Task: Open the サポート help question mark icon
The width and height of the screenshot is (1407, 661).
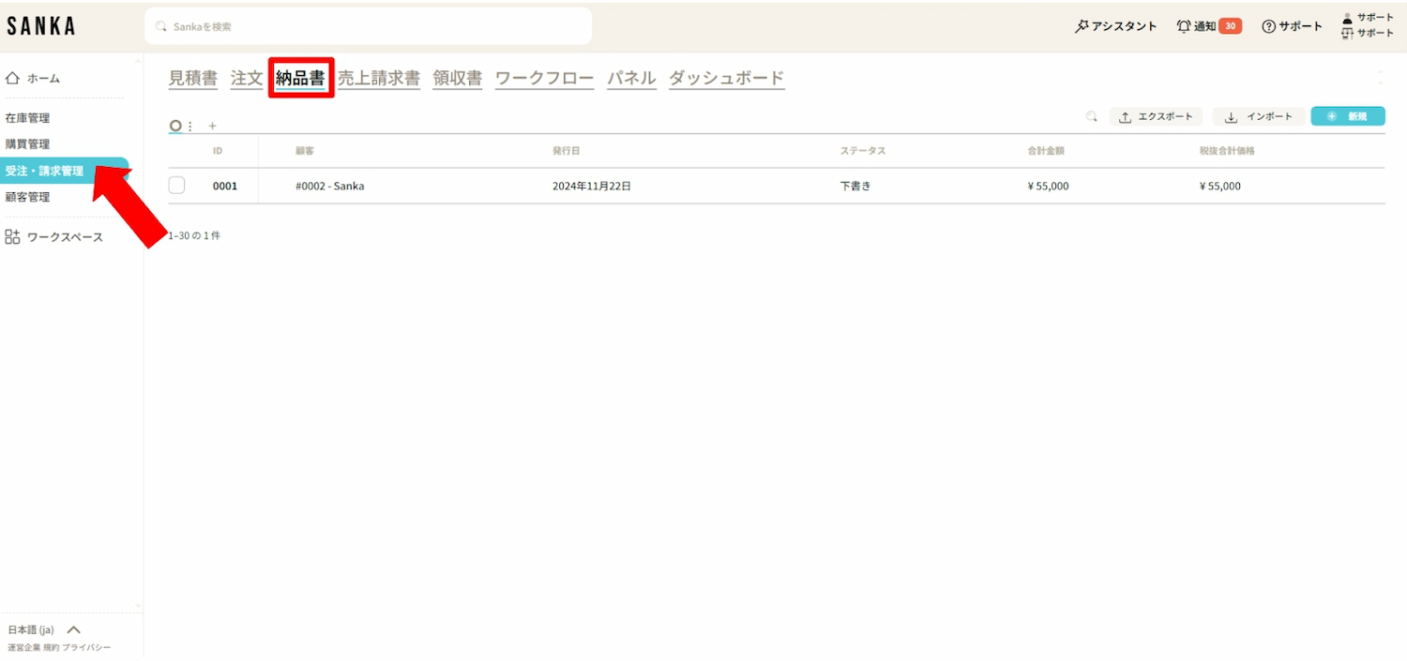Action: tap(1269, 26)
